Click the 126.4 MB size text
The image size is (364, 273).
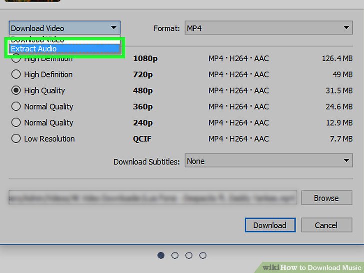[337, 58]
